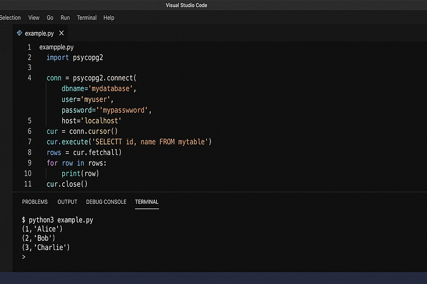The width and height of the screenshot is (427, 284).
Task: Click 'cur.close()' on line 11
Action: coord(67,184)
